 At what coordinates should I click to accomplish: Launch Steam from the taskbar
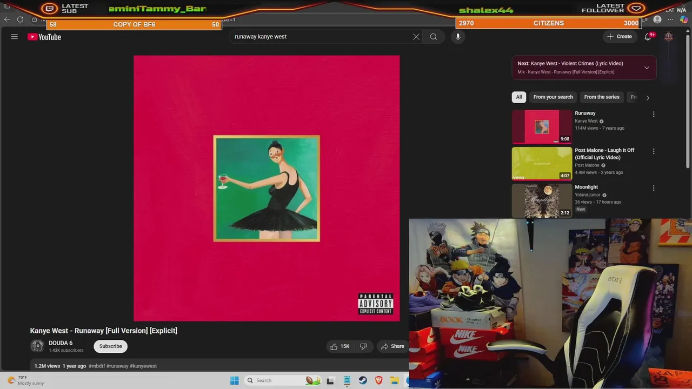click(x=363, y=380)
